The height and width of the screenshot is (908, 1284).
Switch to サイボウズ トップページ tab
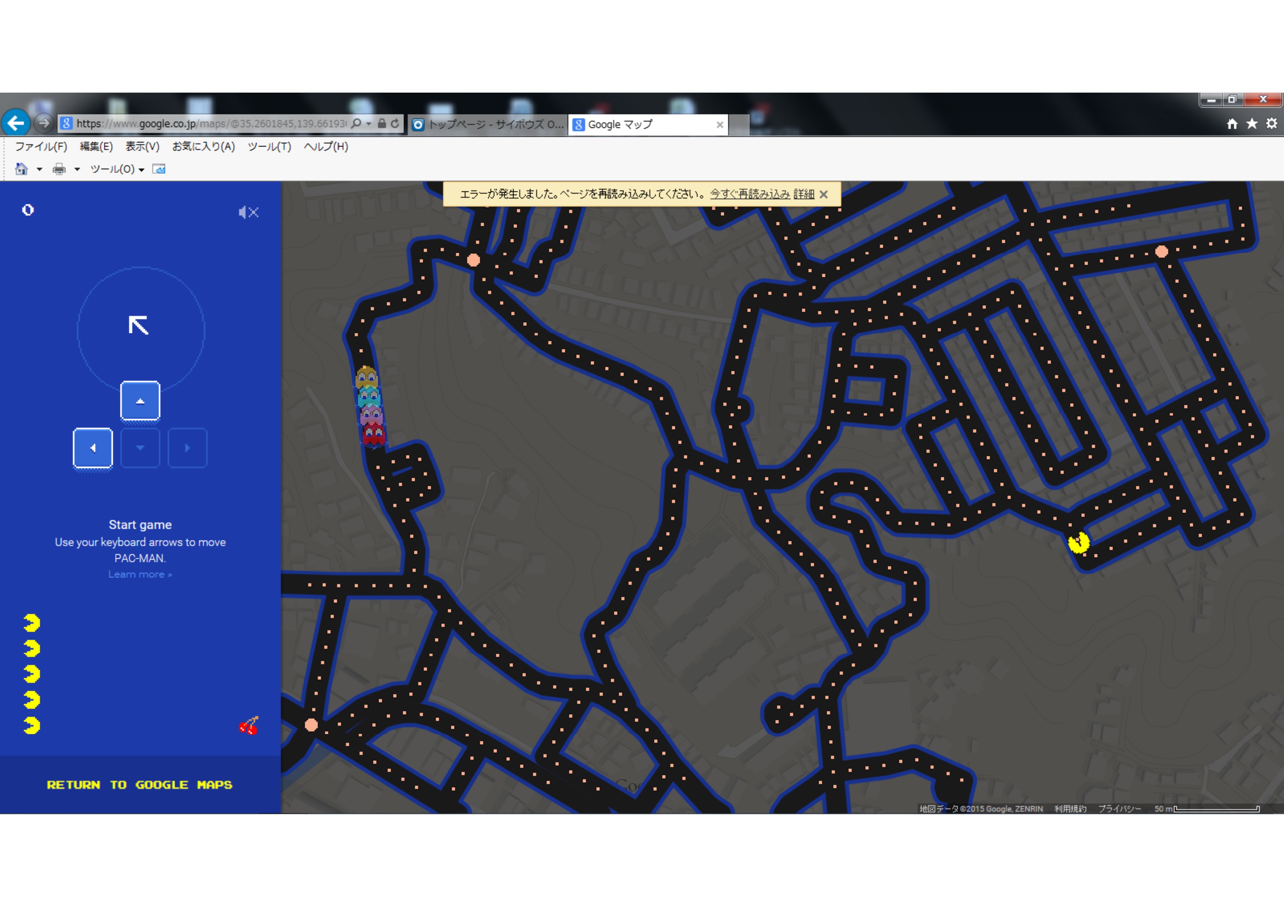(x=488, y=124)
